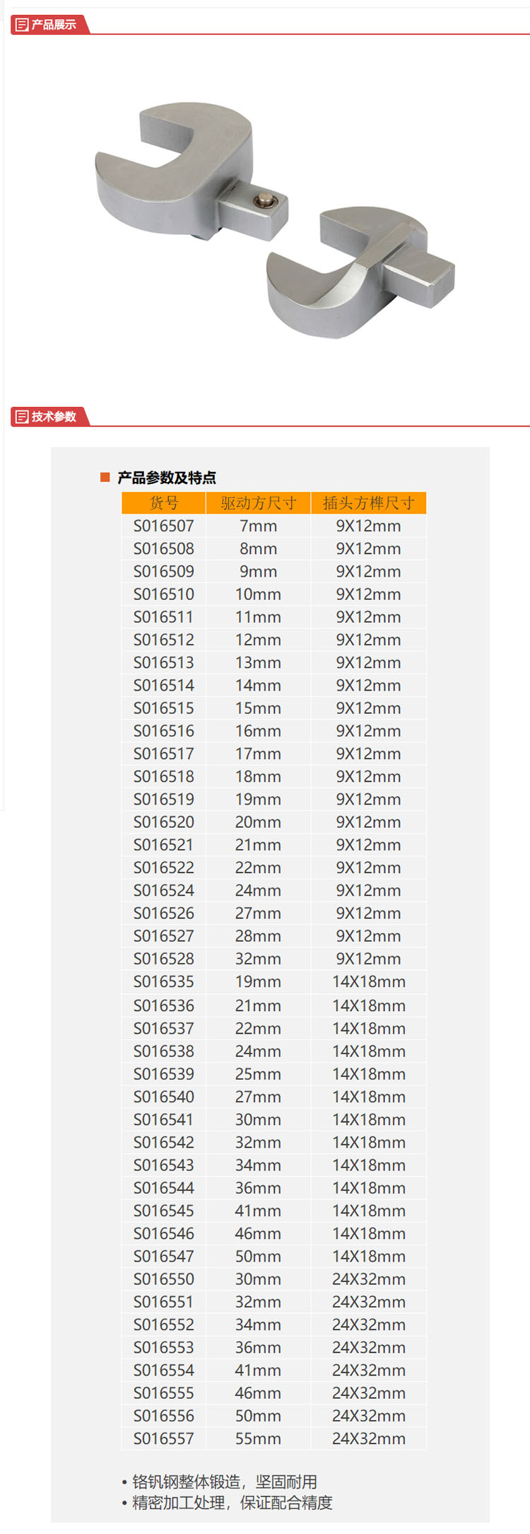Click the 铬钒钢整体锻造 feature bullet
Viewport: 530px width, 1534px height.
pyautogui.click(x=220, y=1482)
